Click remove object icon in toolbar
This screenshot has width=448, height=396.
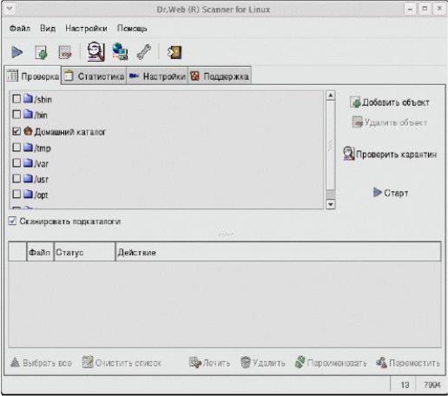(65, 52)
